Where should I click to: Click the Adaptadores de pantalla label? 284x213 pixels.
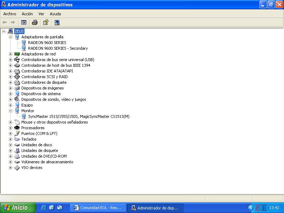[42, 37]
